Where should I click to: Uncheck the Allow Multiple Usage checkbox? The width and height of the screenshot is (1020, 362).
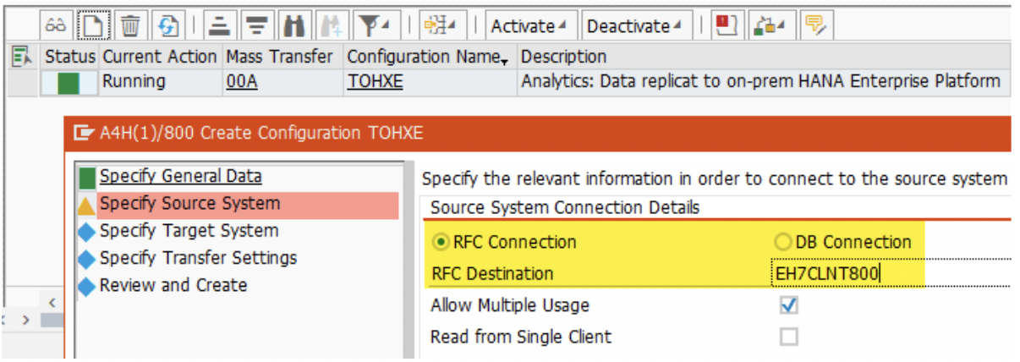click(x=788, y=305)
